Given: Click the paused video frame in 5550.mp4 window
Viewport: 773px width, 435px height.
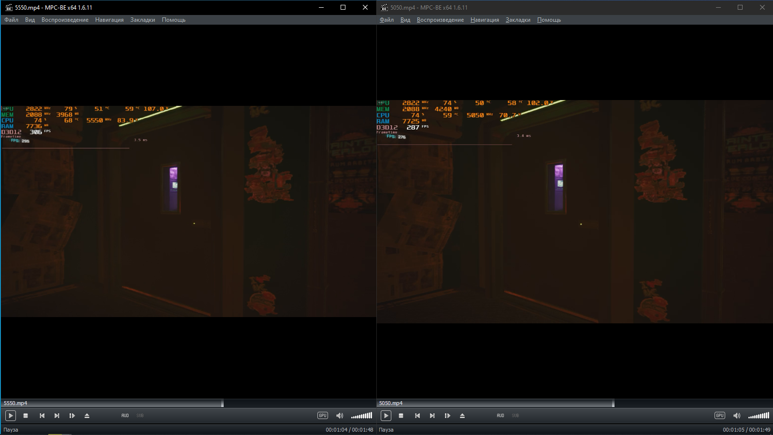Looking at the screenshot, I should point(188,212).
